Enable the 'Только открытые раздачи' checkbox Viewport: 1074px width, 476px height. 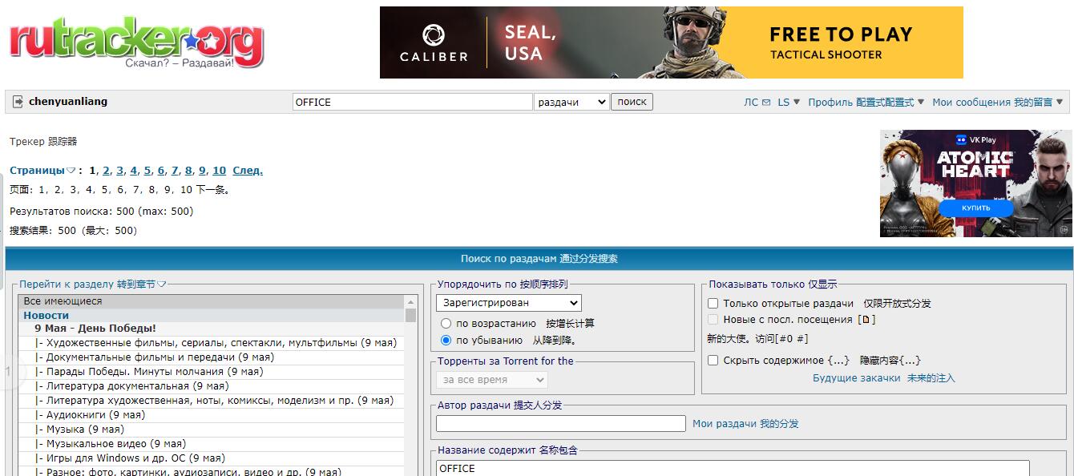pos(713,303)
